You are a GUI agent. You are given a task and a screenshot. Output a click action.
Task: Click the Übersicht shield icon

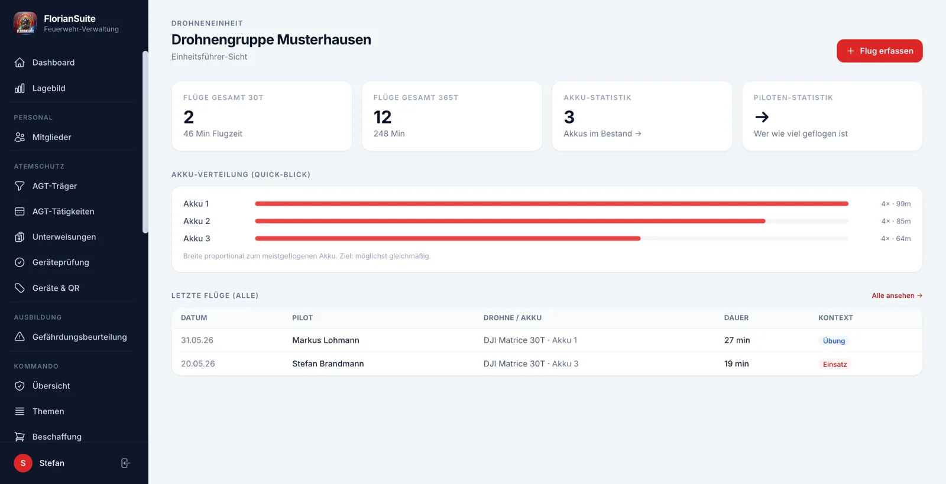(x=20, y=386)
